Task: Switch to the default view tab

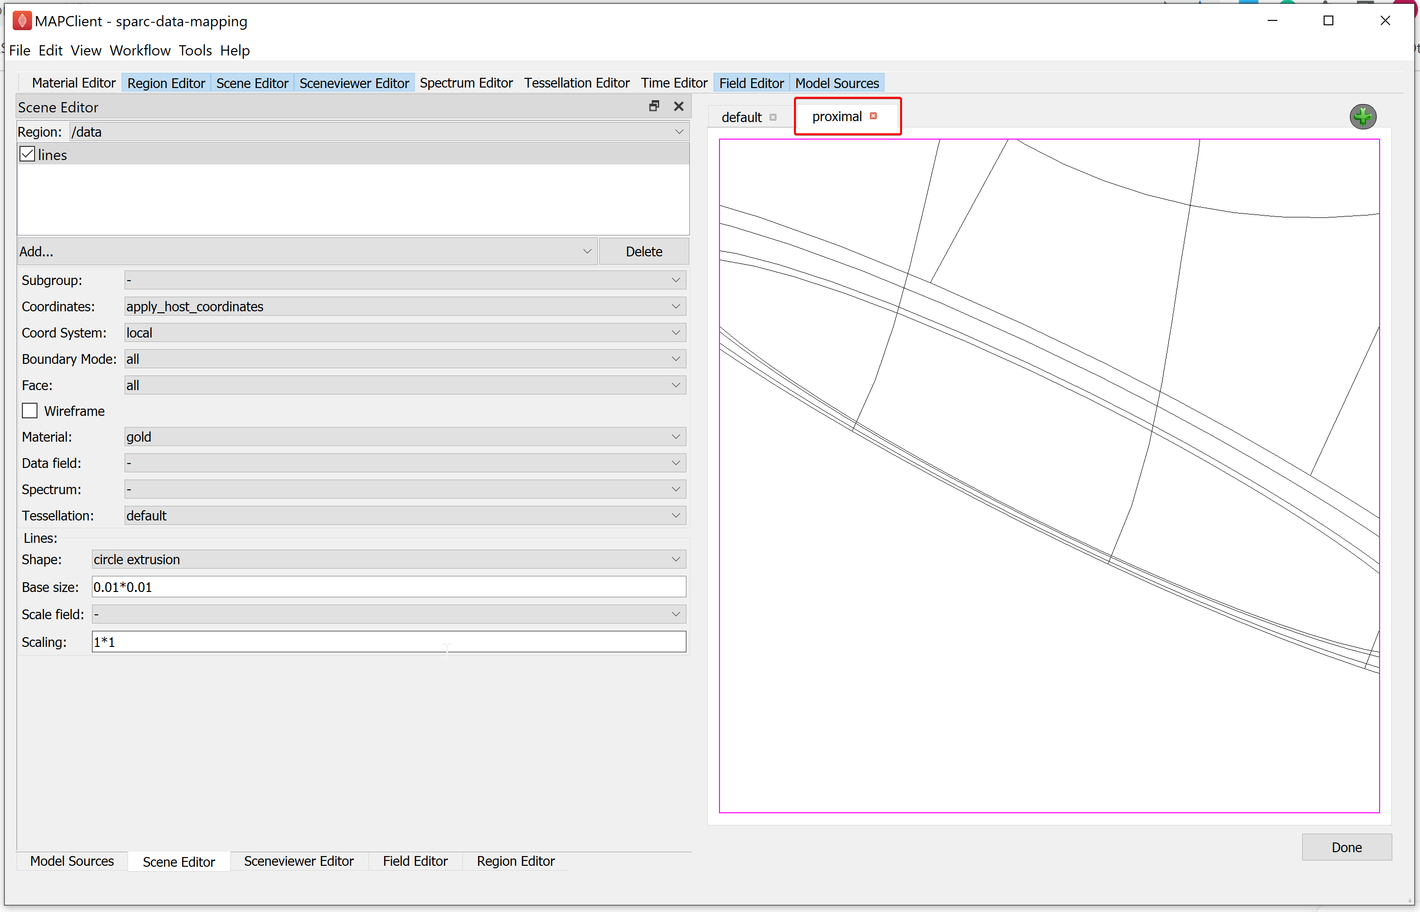Action: point(741,117)
